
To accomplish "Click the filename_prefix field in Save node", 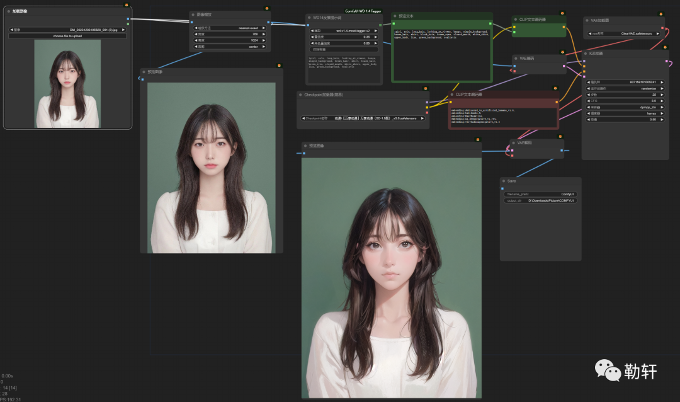I will coord(540,194).
